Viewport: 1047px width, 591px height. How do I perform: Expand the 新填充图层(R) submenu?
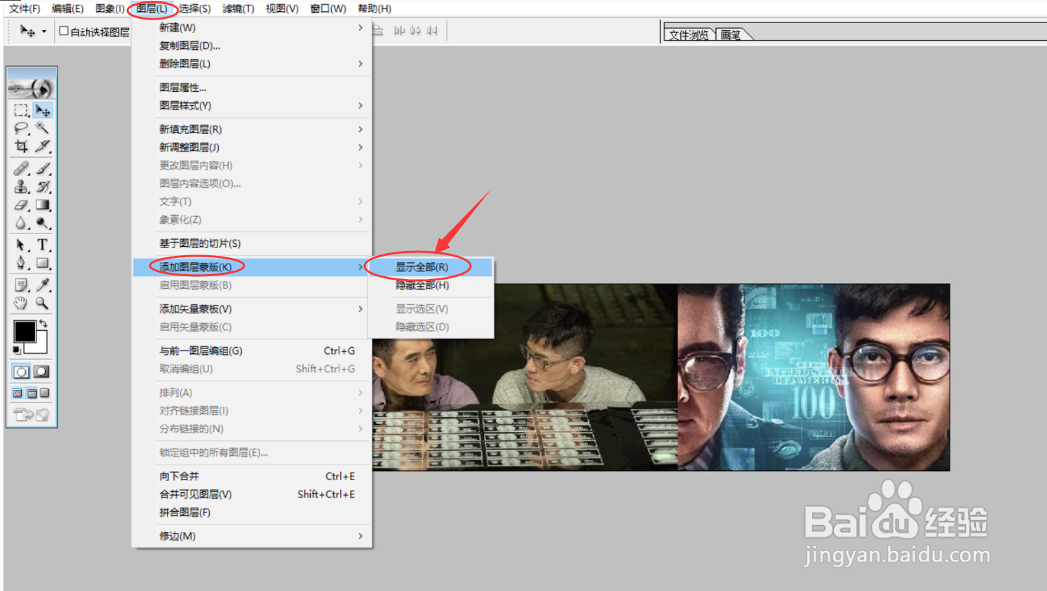click(x=252, y=130)
